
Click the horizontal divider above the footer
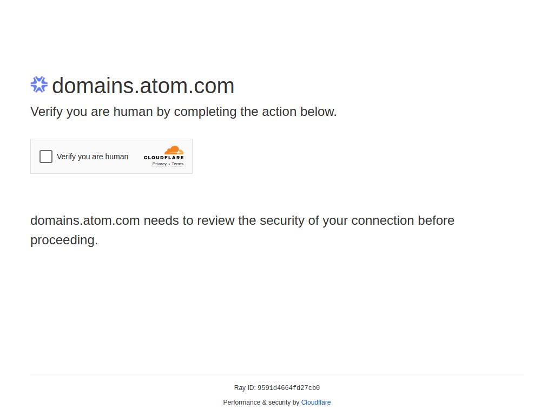coord(277,374)
